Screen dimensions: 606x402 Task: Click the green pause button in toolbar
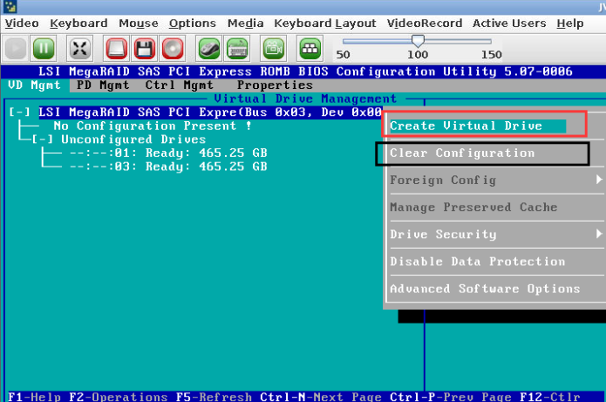[x=44, y=48]
